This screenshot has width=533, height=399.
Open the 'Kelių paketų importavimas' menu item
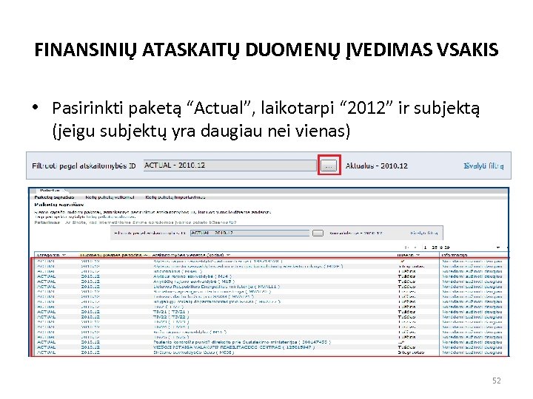(175, 197)
